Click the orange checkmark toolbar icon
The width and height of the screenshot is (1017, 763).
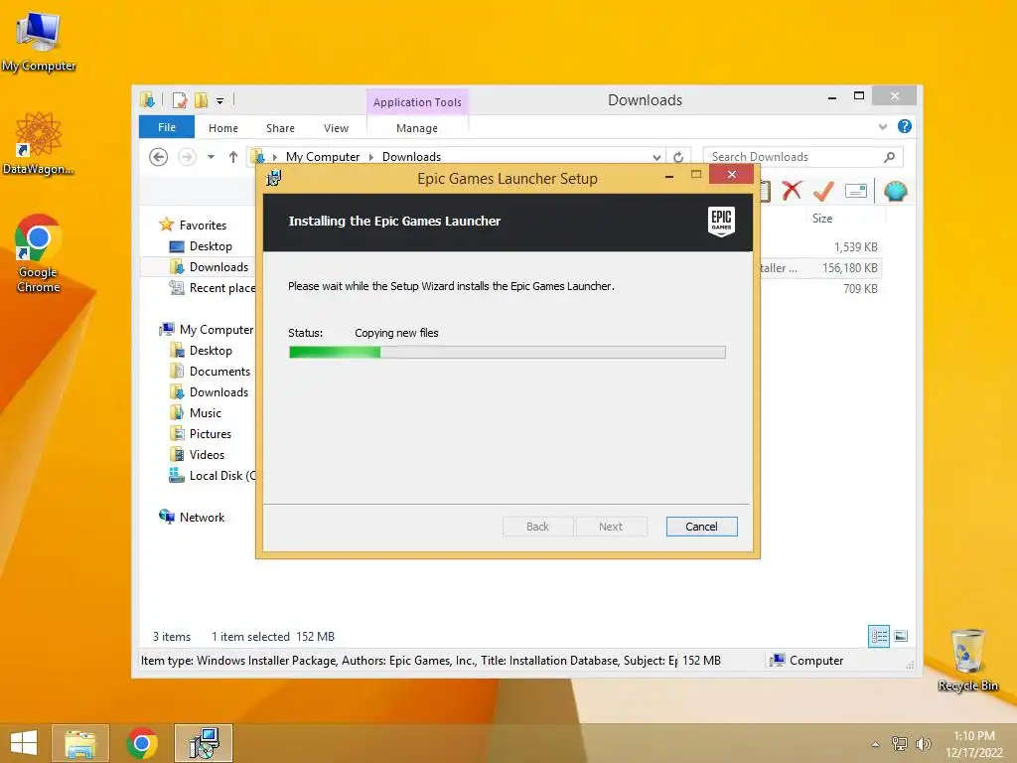pyautogui.click(x=823, y=191)
